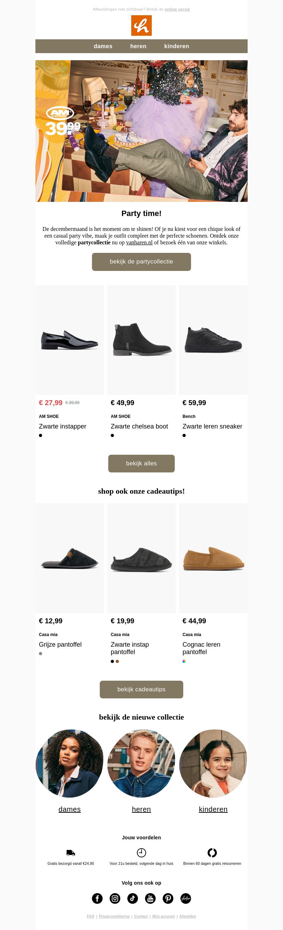
Task: Select the 'dames' navigation tab
Action: (x=103, y=46)
